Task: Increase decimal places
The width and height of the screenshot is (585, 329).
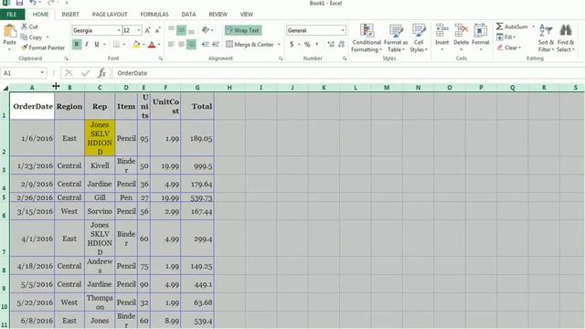Action: tap(331, 45)
